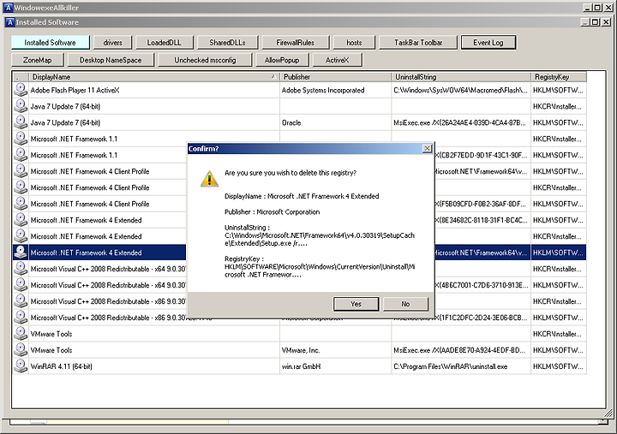Open the SharedDLLs tab

point(227,43)
